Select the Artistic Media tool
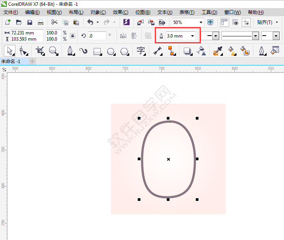Screen dimensions: 284x240 (83, 51)
